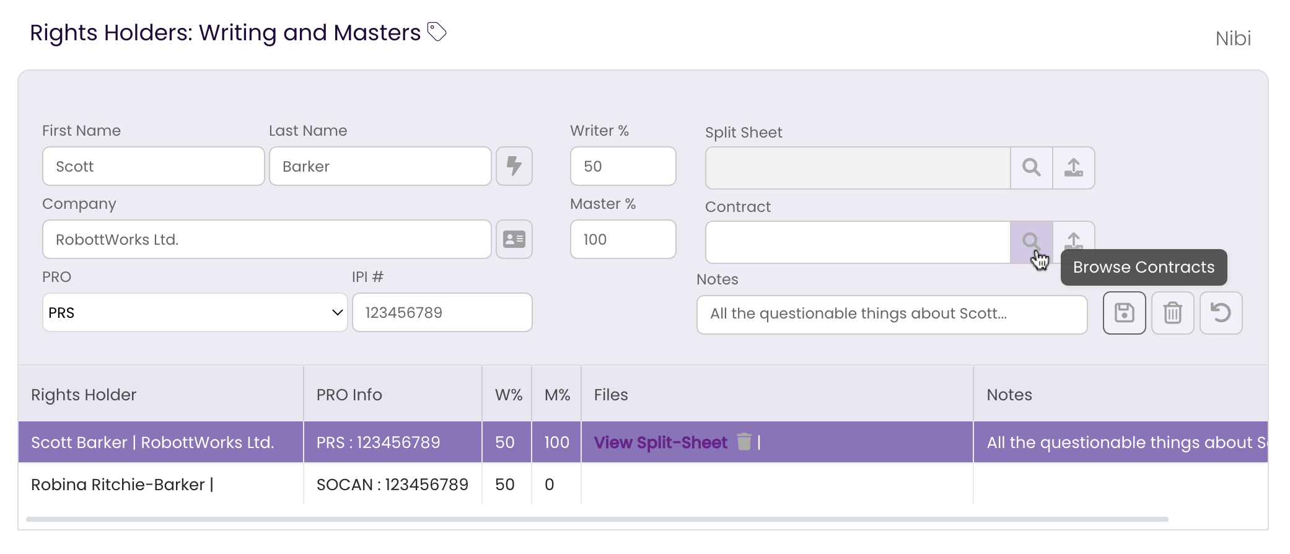The image size is (1290, 554).
Task: Reset the form with the undo icon
Action: (x=1221, y=313)
